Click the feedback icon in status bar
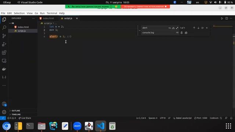Screen dimensions: 235x132 (226, 118)
